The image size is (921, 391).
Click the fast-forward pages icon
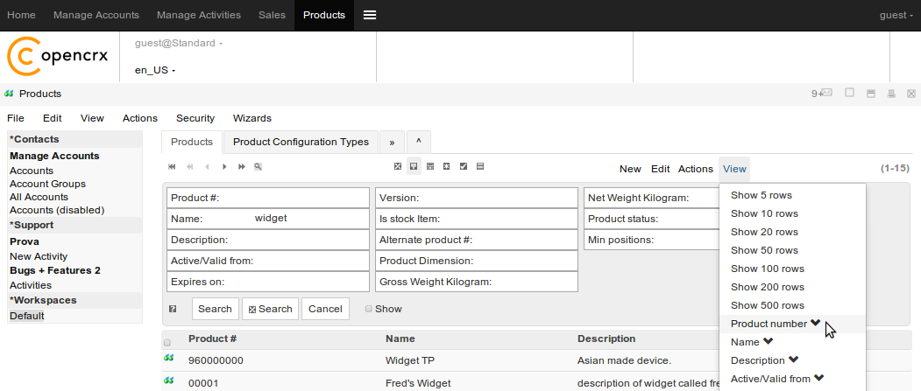[241, 166]
